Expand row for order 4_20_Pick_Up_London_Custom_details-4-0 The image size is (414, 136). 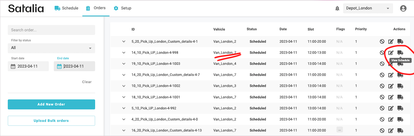click(x=124, y=119)
